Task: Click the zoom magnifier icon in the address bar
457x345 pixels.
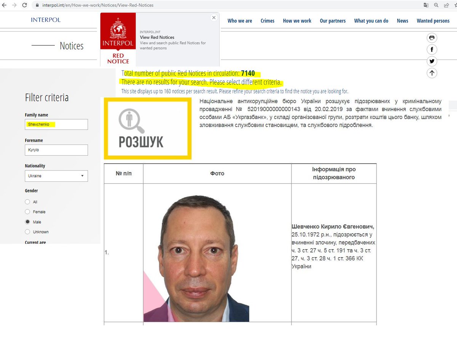Action: [435, 5]
